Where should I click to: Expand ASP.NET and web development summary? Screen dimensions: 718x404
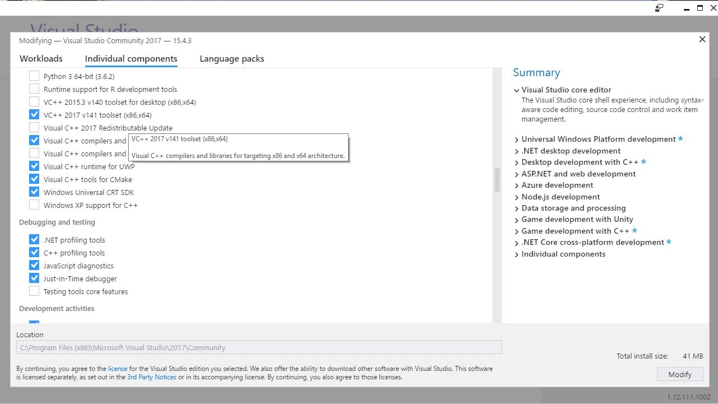tap(517, 174)
